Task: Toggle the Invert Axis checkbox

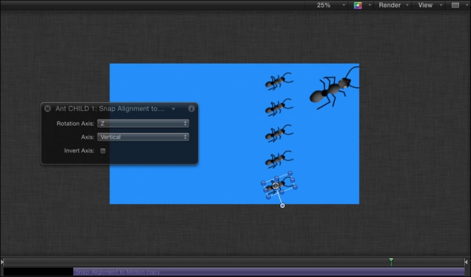Action: pos(103,151)
